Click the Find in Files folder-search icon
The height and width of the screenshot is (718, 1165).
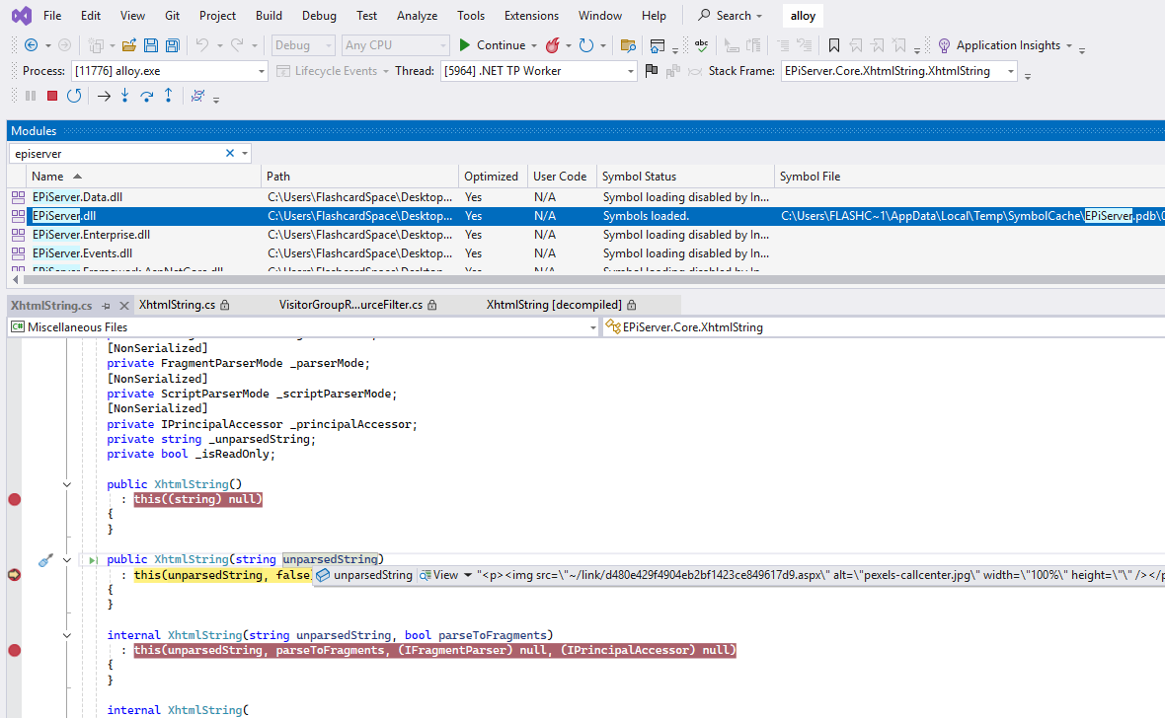[x=628, y=45]
